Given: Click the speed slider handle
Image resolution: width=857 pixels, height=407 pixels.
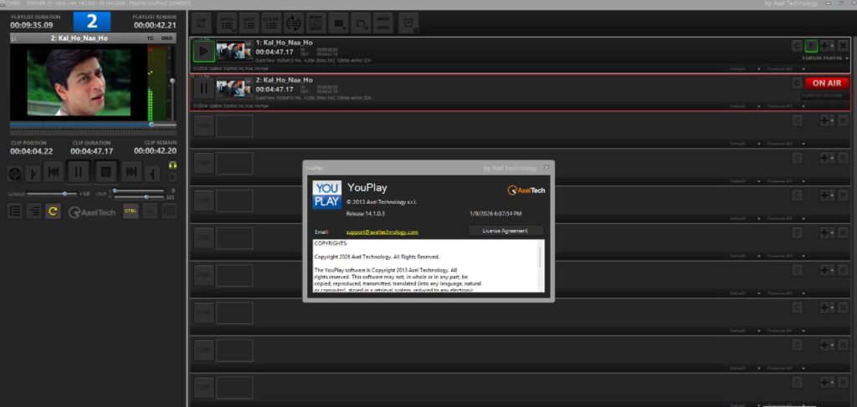Looking at the screenshot, I should click(x=65, y=194).
